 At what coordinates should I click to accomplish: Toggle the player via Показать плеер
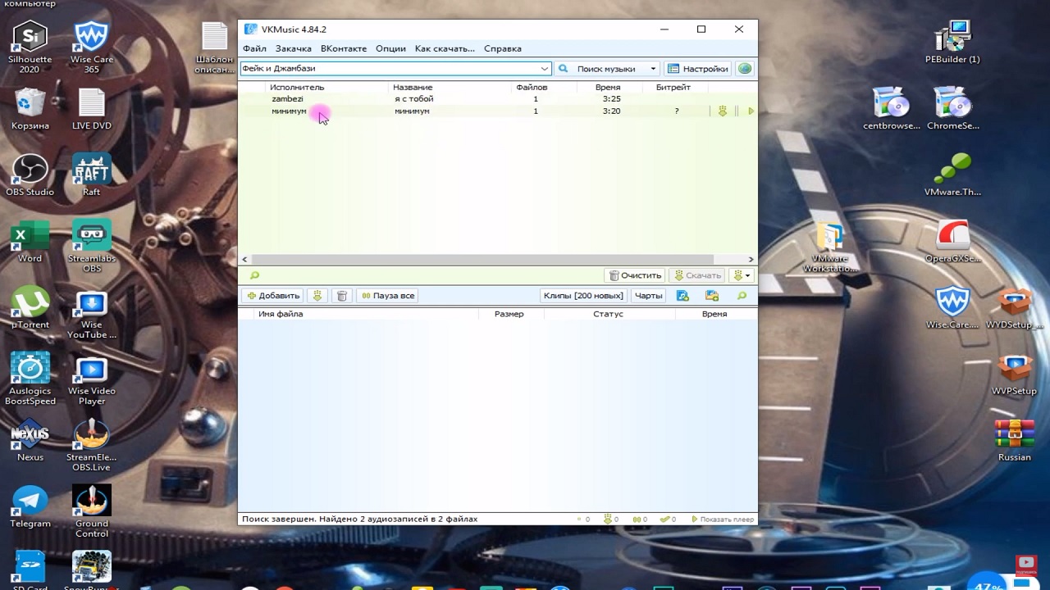click(722, 519)
